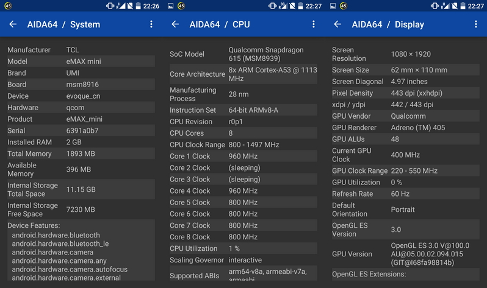Viewport: 487px width, 288px height.
Task: Select Board row showing msm8916
Action: pyautogui.click(x=81, y=84)
